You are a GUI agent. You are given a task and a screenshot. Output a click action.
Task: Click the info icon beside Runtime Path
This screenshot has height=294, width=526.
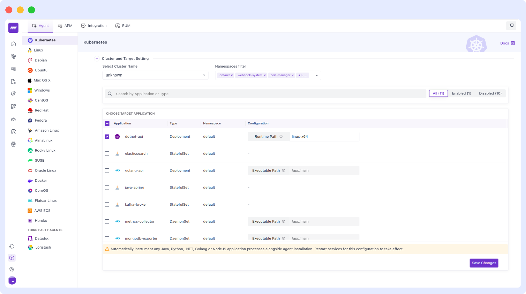pyautogui.click(x=281, y=136)
